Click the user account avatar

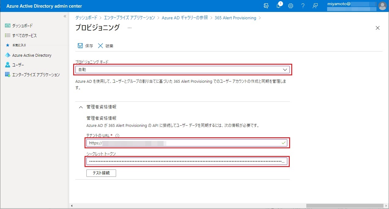382,6
